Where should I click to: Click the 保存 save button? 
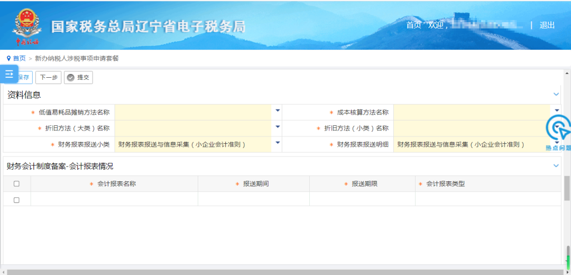pos(24,78)
